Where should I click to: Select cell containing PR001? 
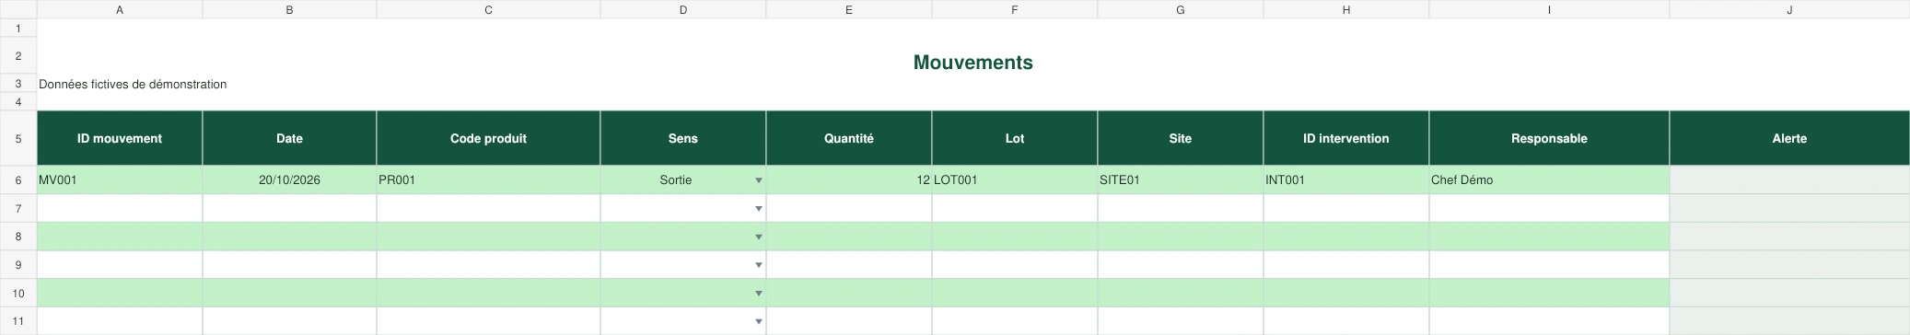pyautogui.click(x=488, y=180)
